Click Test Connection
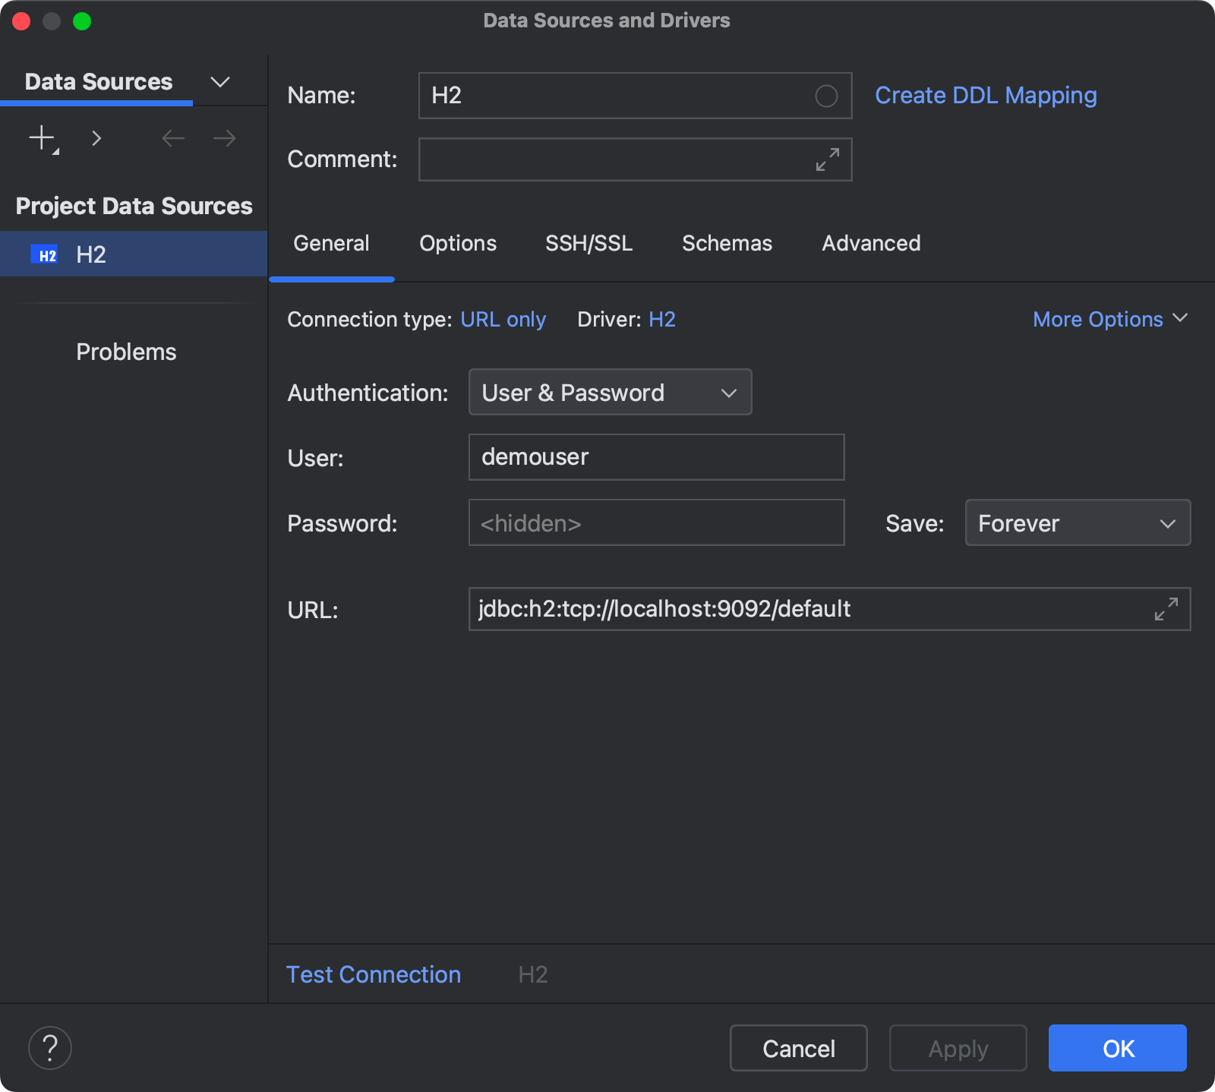Screen dimensions: 1215x1092 pos(373,974)
